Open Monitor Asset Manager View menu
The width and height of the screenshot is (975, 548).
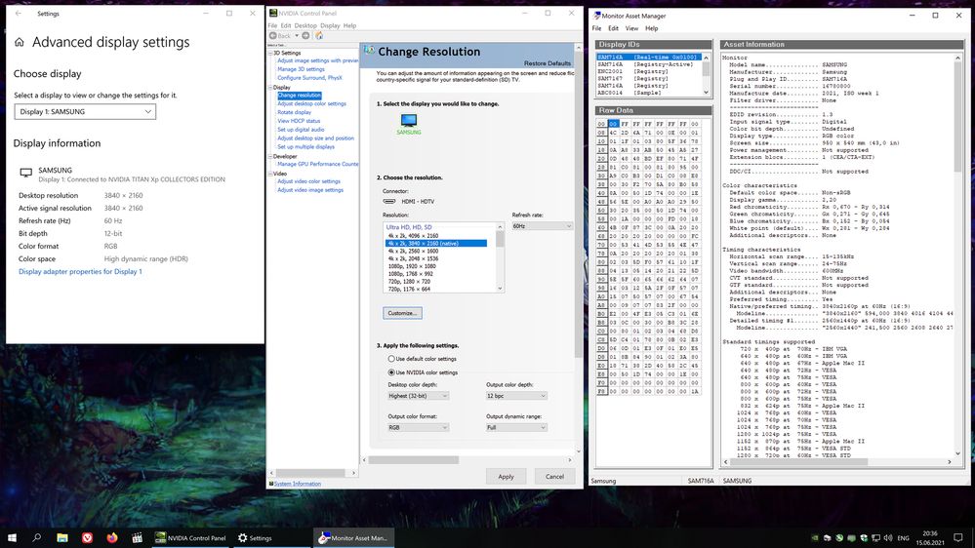point(631,28)
